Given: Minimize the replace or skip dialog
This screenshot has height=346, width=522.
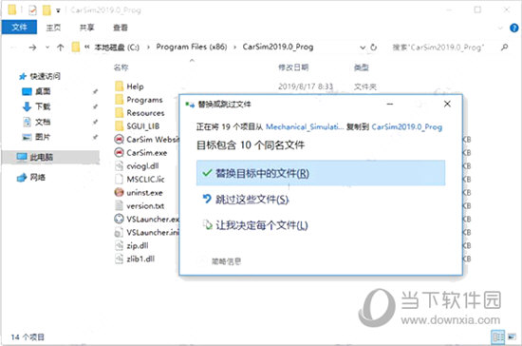Looking at the screenshot, I should tap(390, 104).
